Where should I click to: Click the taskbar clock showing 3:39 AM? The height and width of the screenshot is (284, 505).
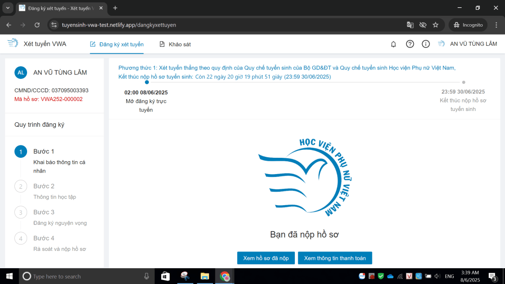(470, 276)
